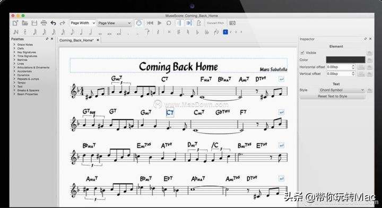Expand the Key Signatures palette
The image size is (382, 208).
point(27,52)
